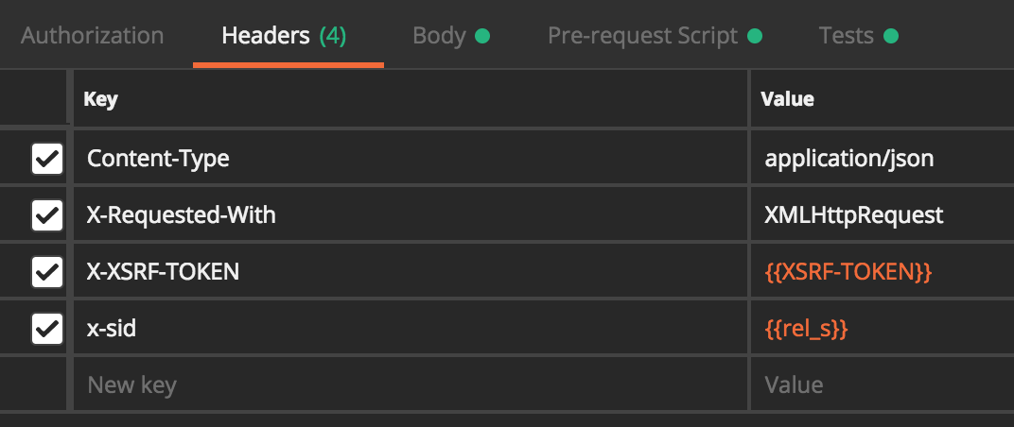Edit the application/json value field
The image size is (1014, 427).
click(883, 159)
